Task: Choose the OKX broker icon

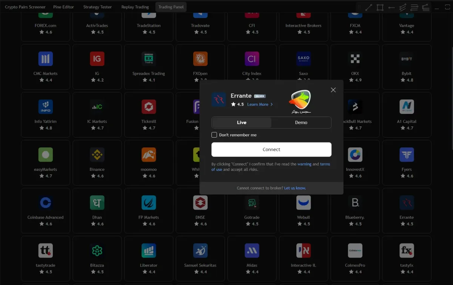Action: point(355,59)
